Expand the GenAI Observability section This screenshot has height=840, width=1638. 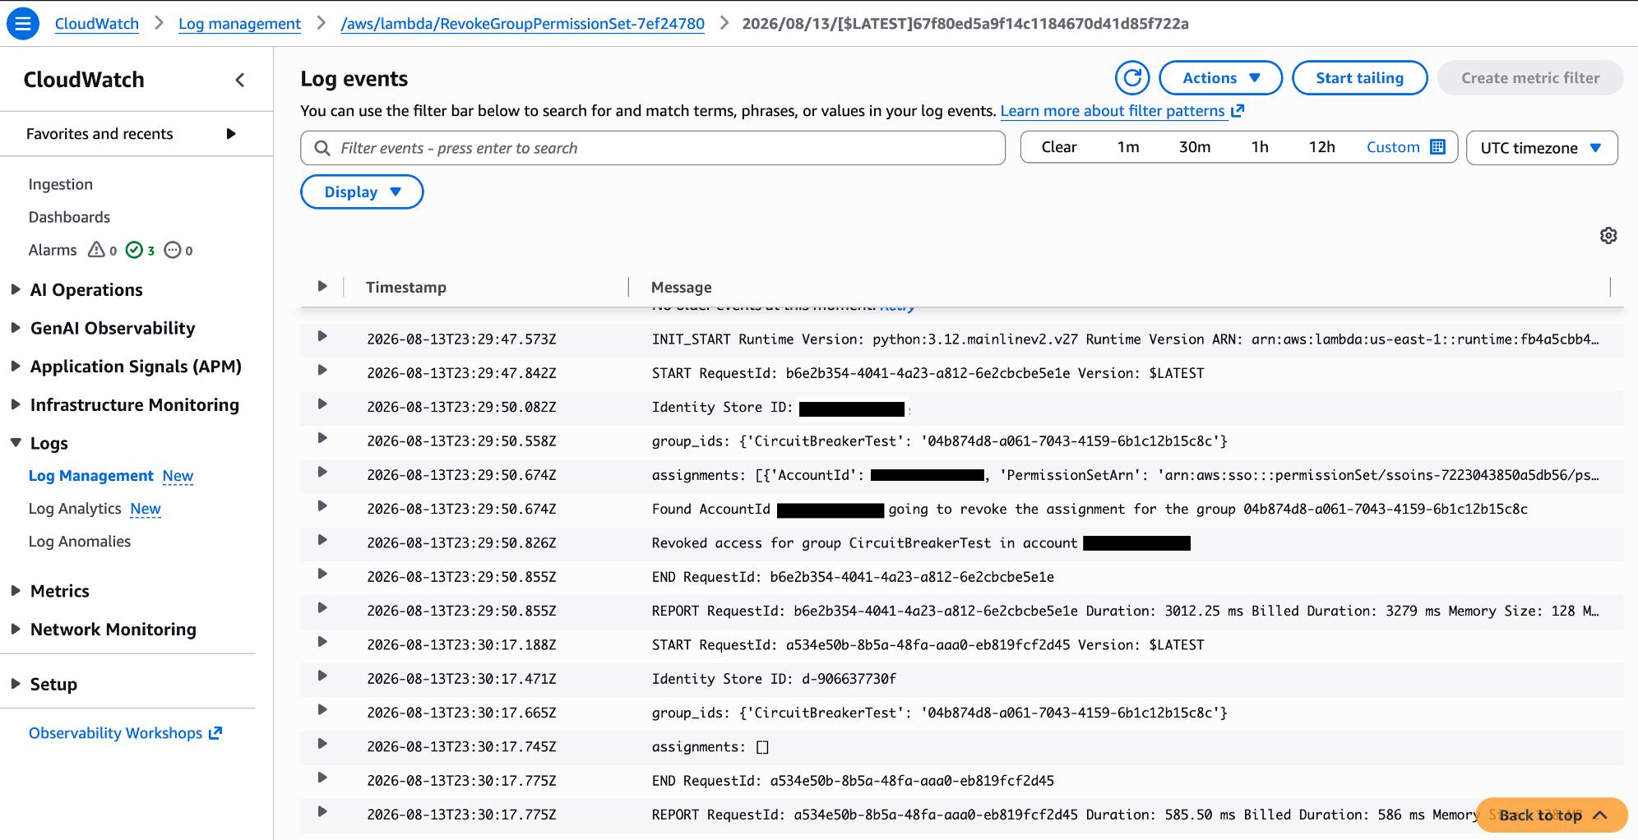point(16,328)
